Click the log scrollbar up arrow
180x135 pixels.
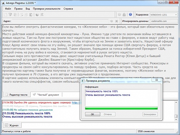[x=176, y=102]
